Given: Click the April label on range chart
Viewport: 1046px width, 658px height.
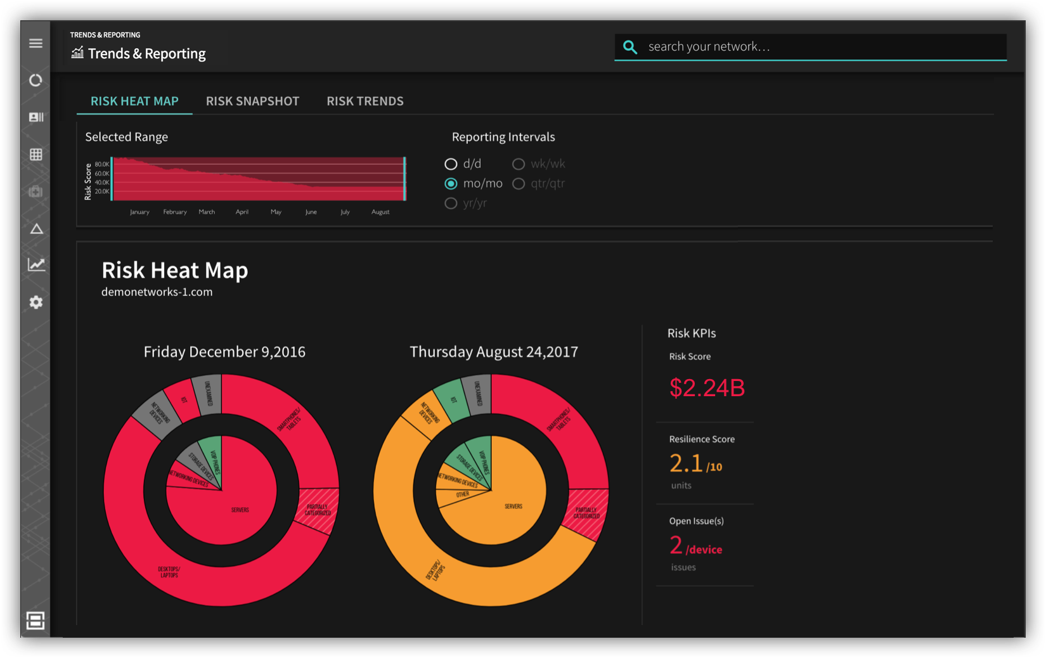Looking at the screenshot, I should pyautogui.click(x=242, y=212).
